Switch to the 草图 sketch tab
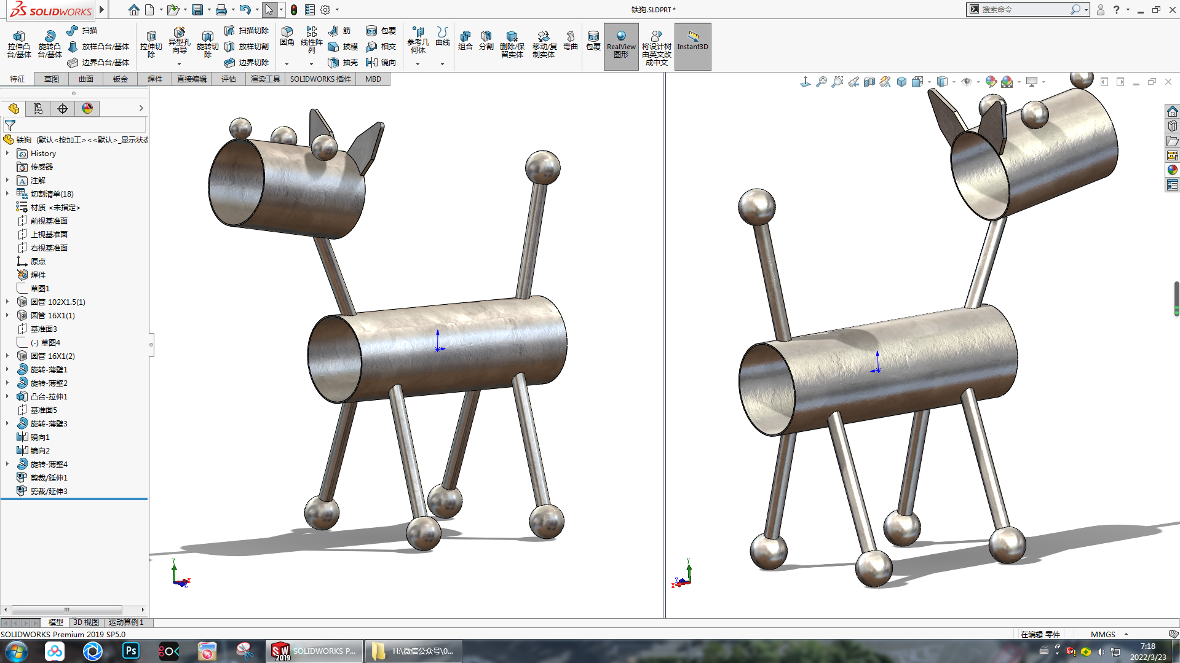Viewport: 1180px width, 663px height. 52,79
